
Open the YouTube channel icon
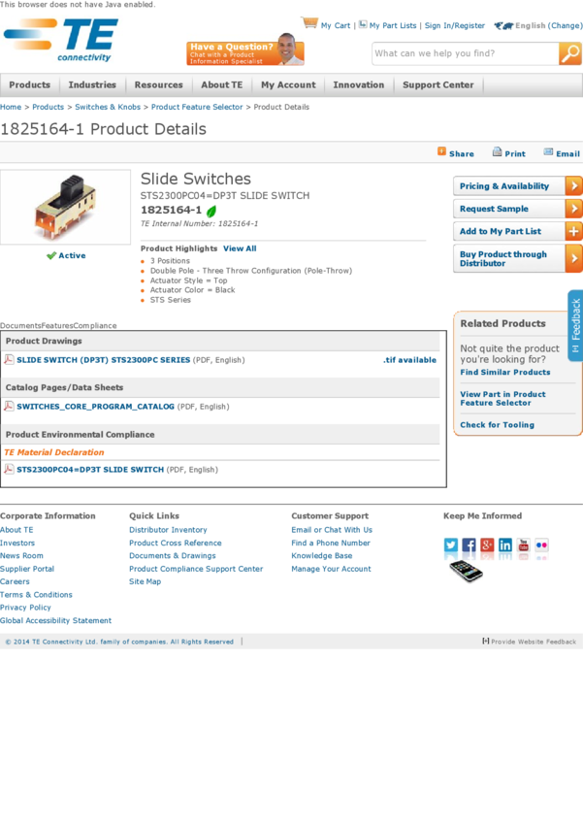[524, 545]
